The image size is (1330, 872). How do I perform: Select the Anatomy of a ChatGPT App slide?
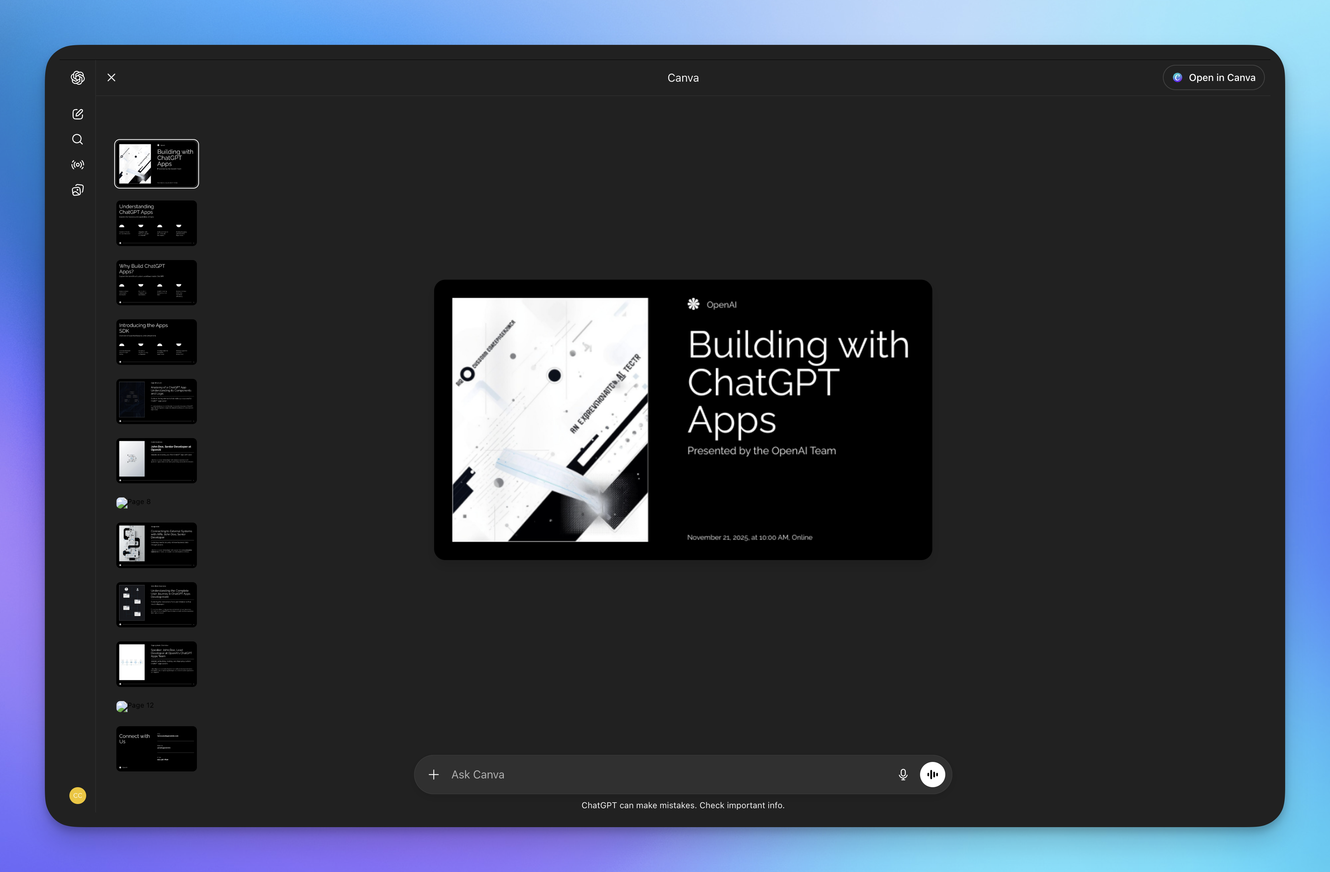pos(157,401)
